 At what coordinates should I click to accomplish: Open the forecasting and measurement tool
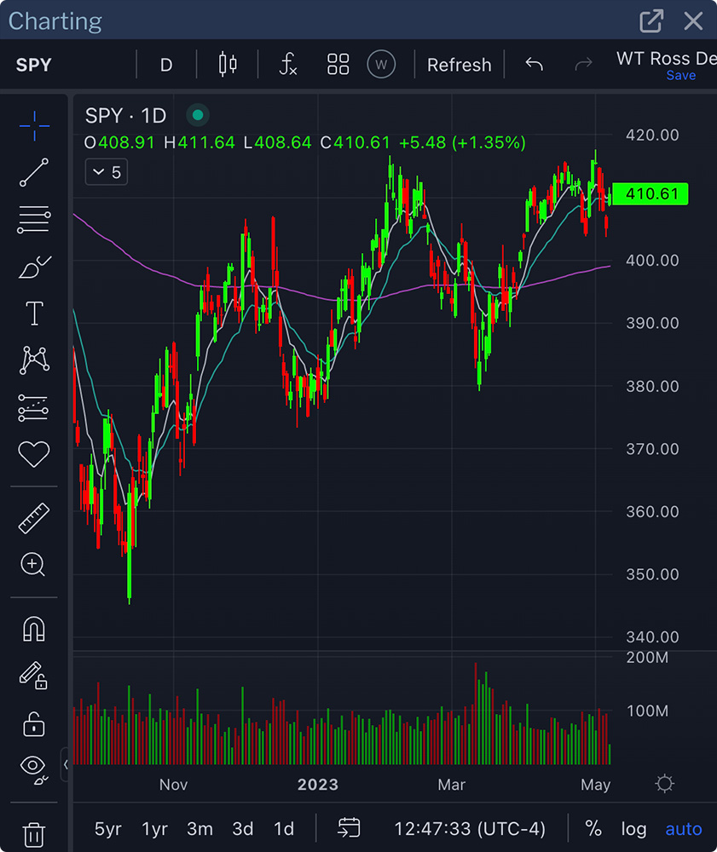(34, 407)
